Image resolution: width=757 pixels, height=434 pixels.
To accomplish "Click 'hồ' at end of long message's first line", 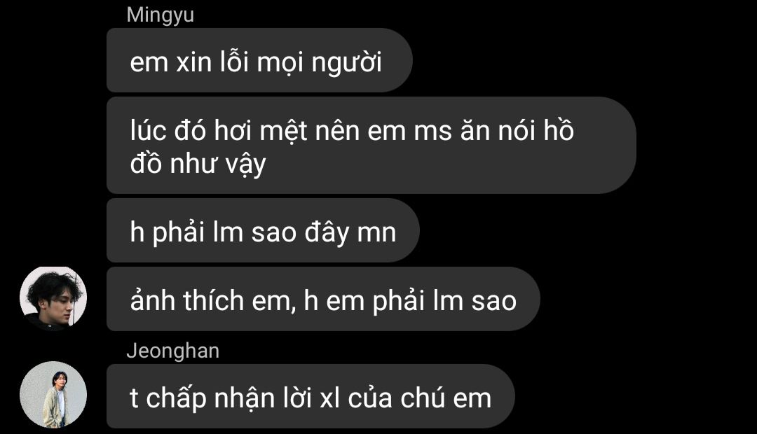I will (559, 129).
